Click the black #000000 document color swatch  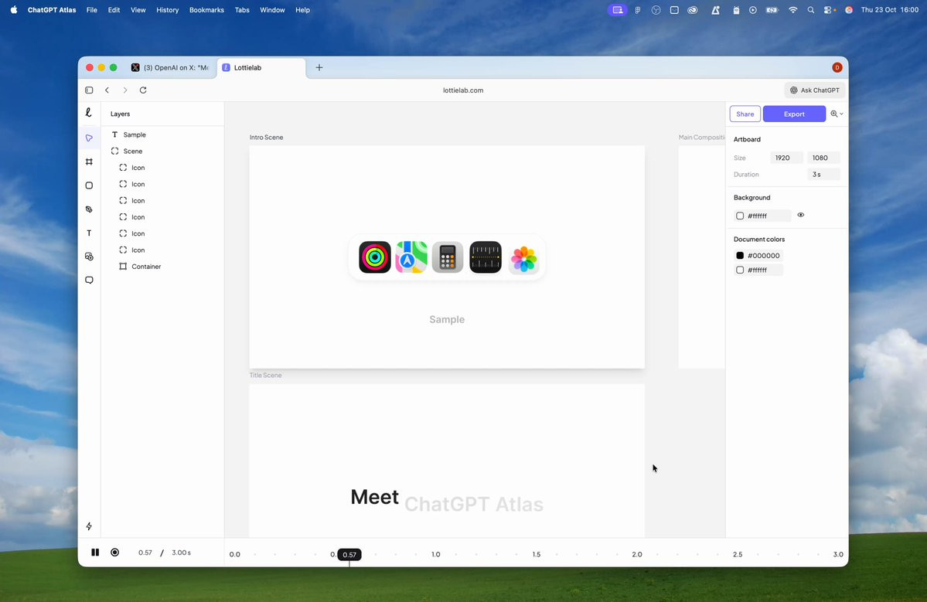click(740, 255)
